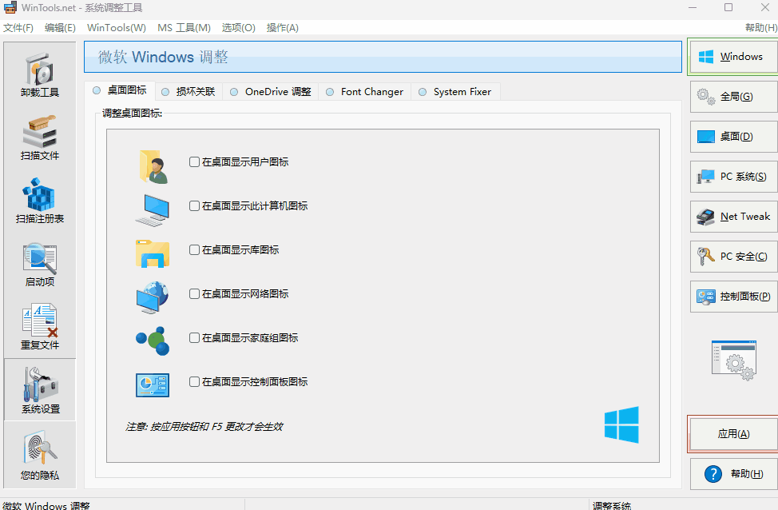The width and height of the screenshot is (778, 510).
Task: Click the 帮助(H) help button at bottom
Action: tap(733, 474)
